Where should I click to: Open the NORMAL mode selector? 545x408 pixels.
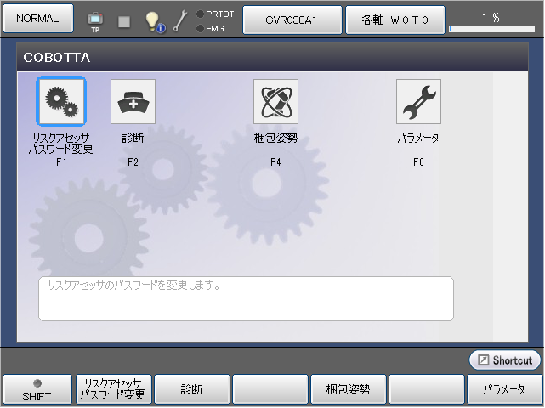click(x=37, y=19)
